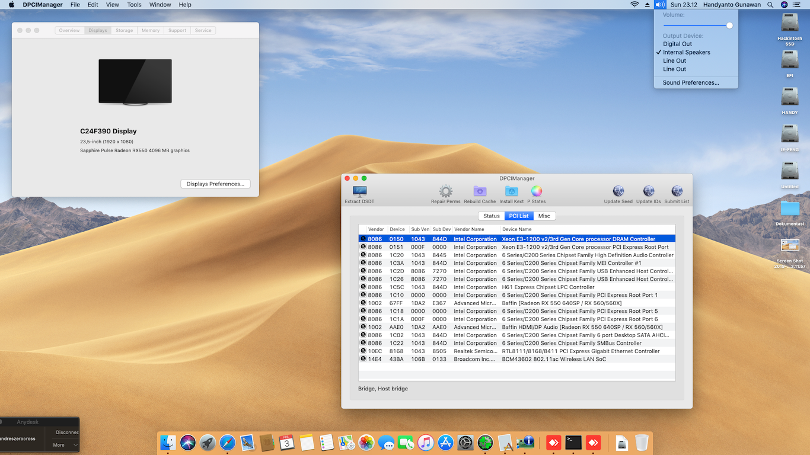
Task: Switch to Status tab in DPCIManager
Action: 492,216
